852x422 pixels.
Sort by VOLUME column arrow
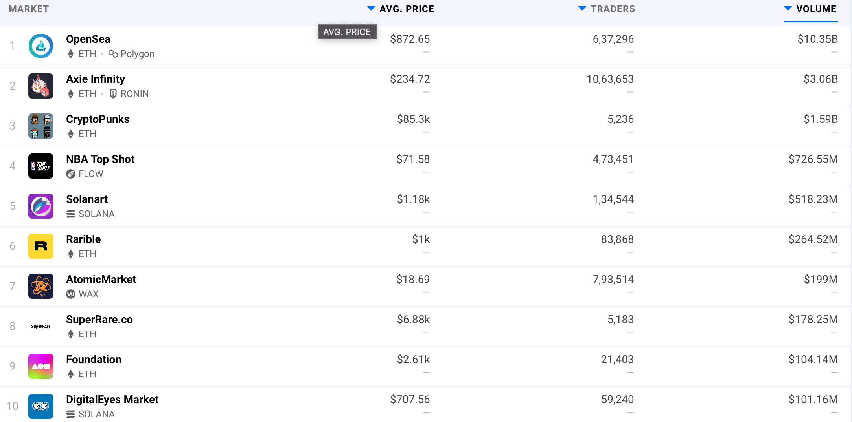[x=788, y=8]
